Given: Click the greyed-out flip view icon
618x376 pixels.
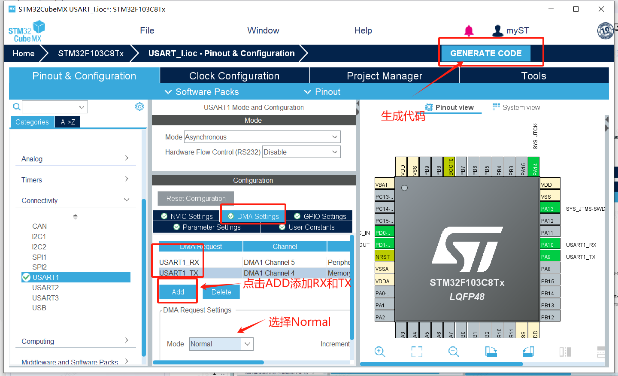Looking at the screenshot, I should (x=565, y=352).
